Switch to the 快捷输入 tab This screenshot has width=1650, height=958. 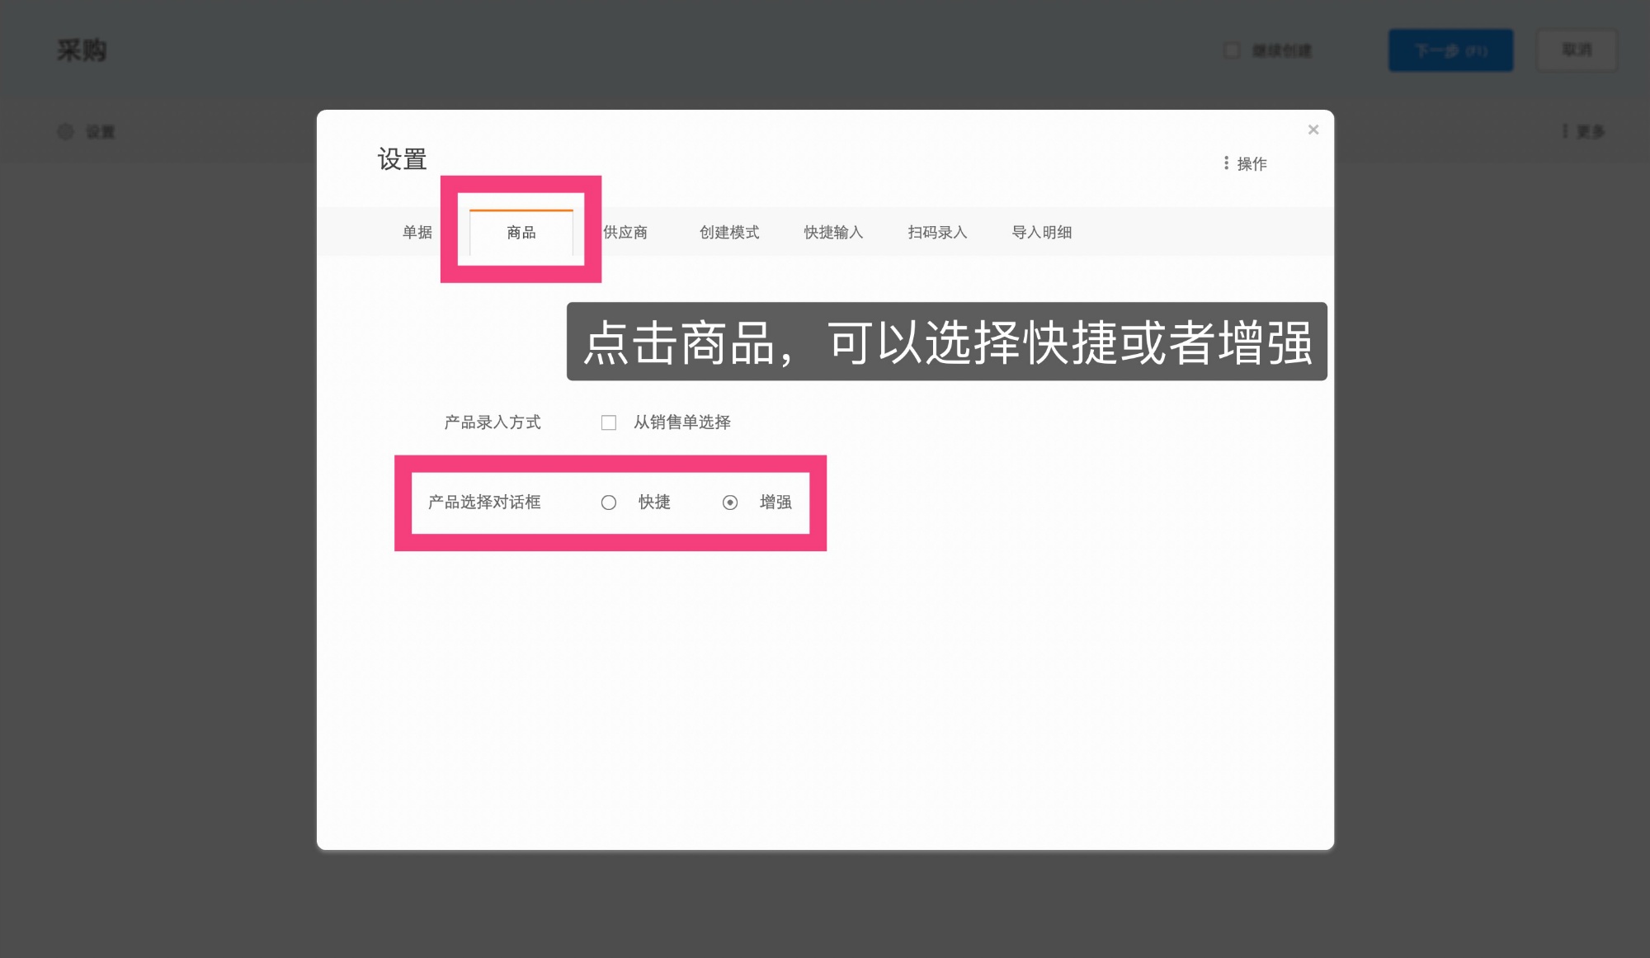coord(833,233)
